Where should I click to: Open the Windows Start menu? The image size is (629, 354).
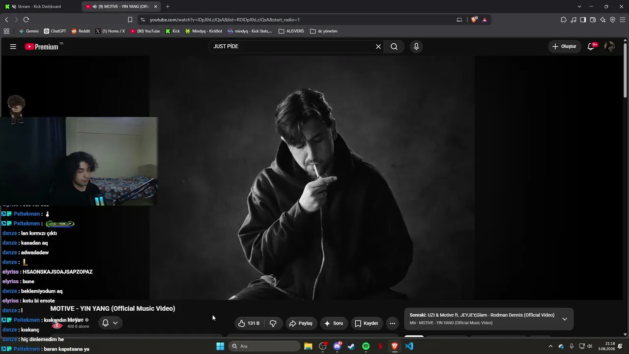[220, 346]
